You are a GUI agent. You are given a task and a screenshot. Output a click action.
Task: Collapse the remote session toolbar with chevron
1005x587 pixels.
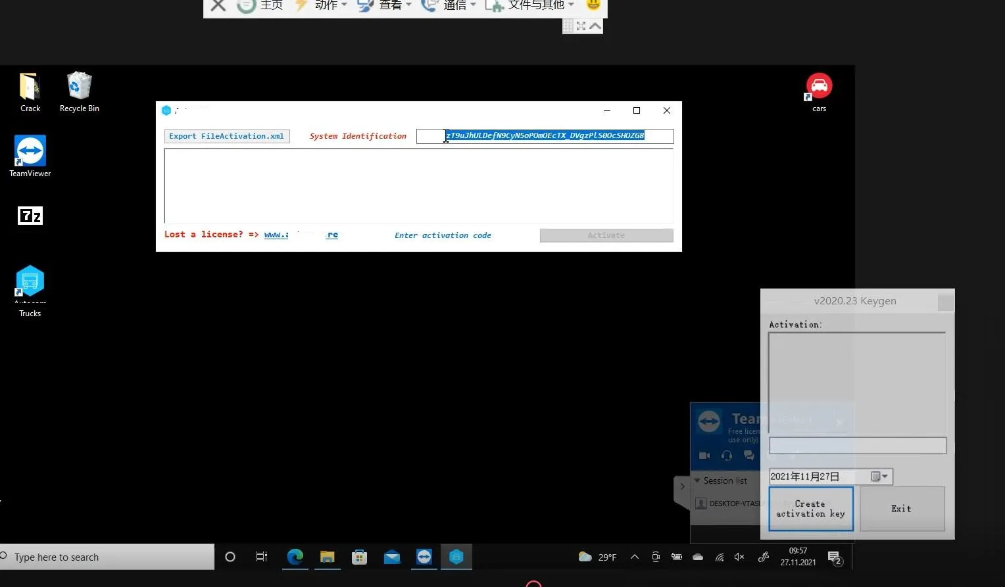point(595,26)
